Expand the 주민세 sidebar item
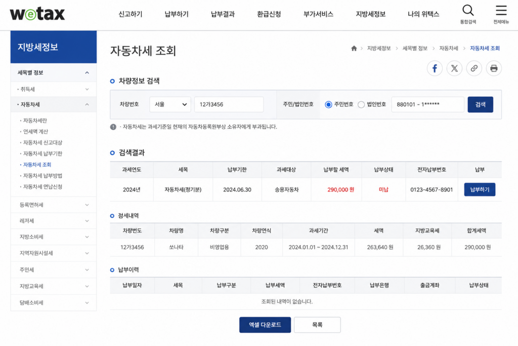 pyautogui.click(x=54, y=270)
